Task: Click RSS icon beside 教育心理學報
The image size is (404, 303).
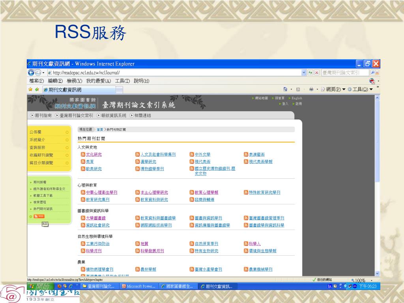Action: 192,192
